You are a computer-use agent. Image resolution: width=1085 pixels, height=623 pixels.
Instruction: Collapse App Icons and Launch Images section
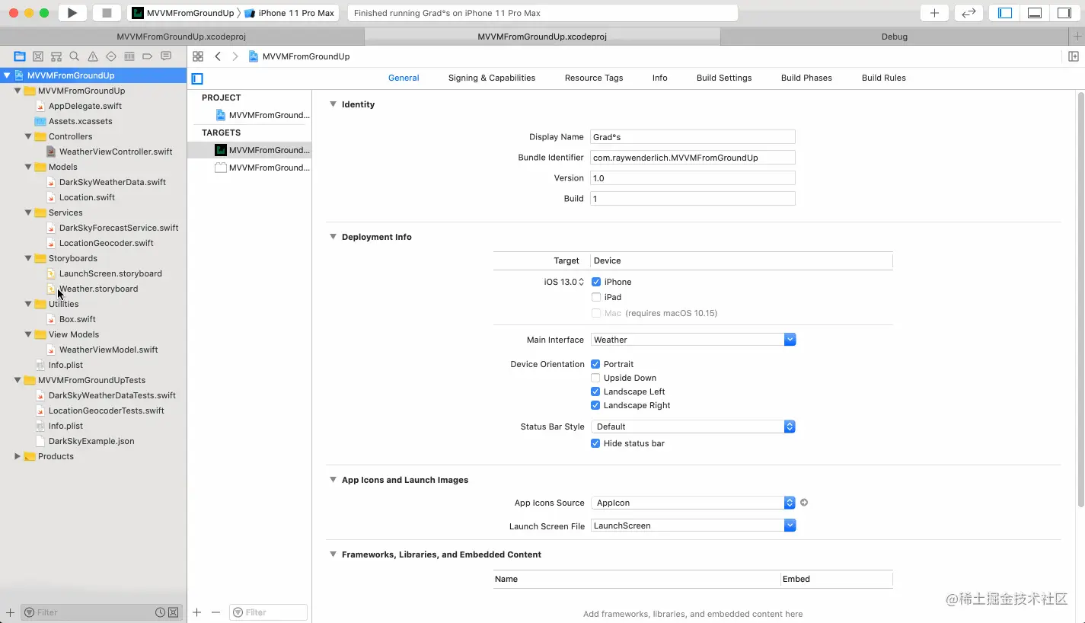tap(333, 480)
